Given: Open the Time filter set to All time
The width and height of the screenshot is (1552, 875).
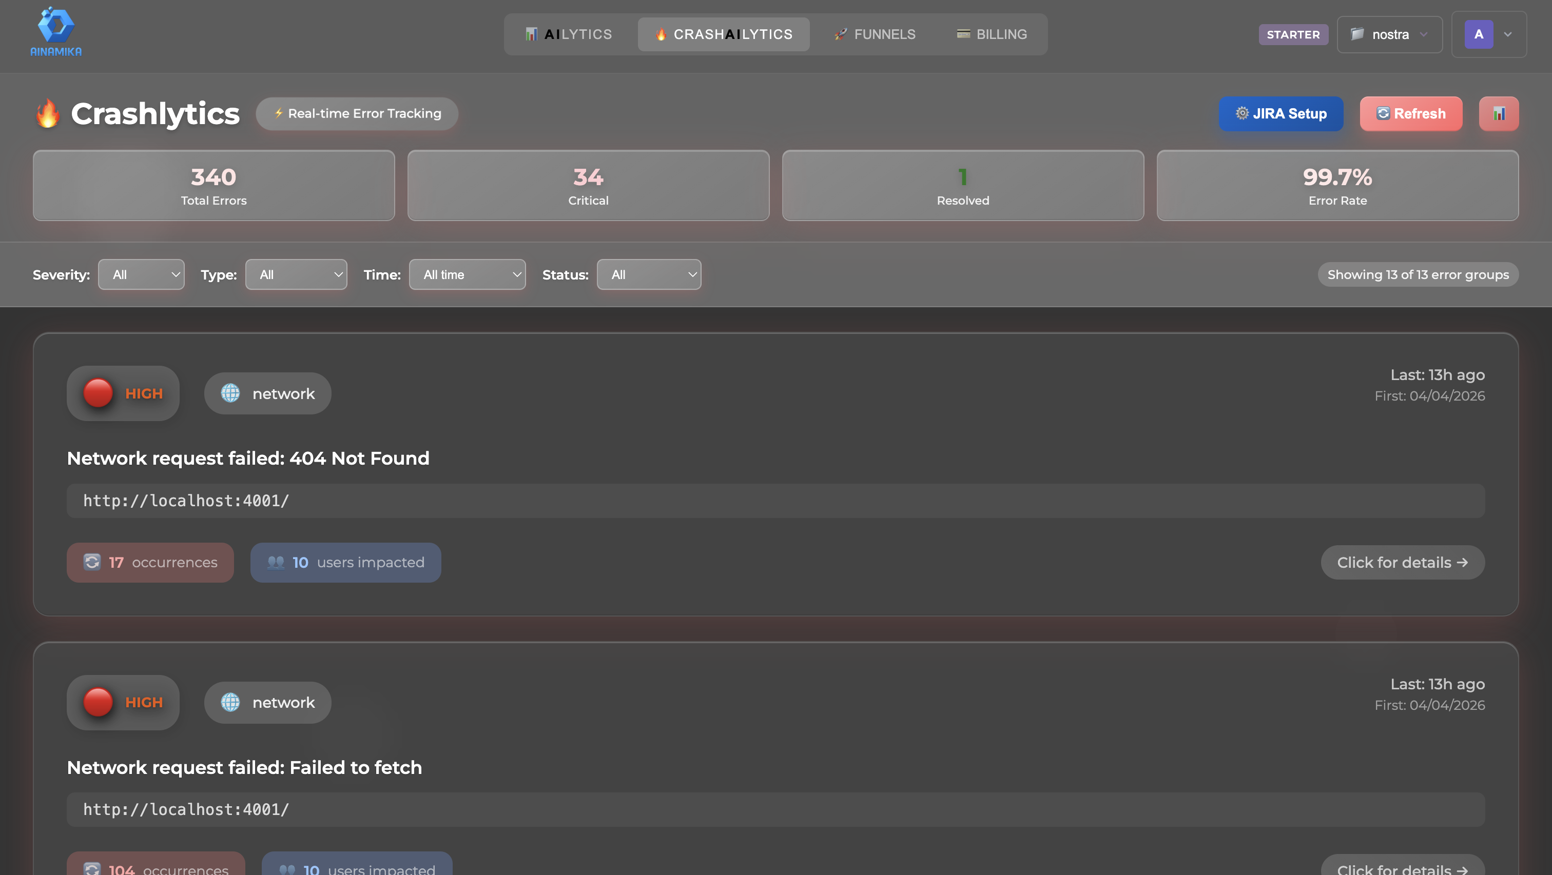Looking at the screenshot, I should 467,274.
